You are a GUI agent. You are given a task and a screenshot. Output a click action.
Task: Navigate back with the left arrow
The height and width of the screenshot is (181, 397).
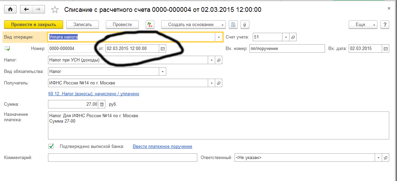26,9
